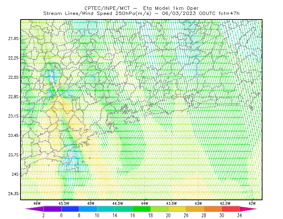Pick the orange 28–30 m/s legend swatch

[213, 209]
